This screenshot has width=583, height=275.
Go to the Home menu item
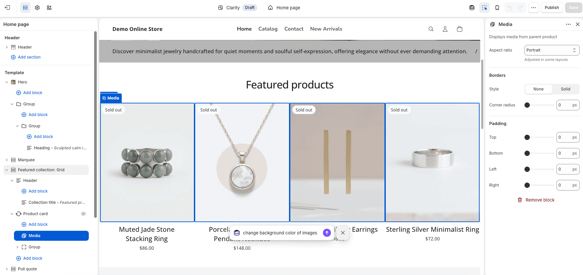(x=244, y=29)
